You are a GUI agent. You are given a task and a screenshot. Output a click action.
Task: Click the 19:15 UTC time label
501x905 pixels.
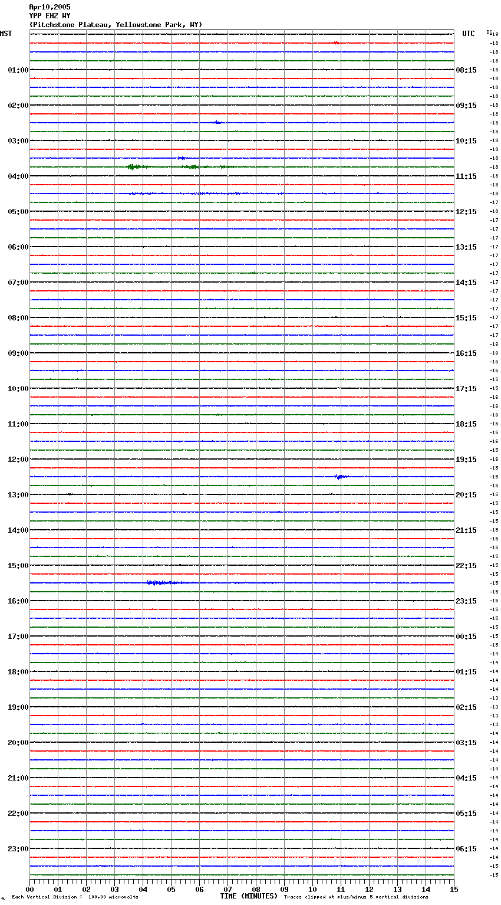[466, 460]
